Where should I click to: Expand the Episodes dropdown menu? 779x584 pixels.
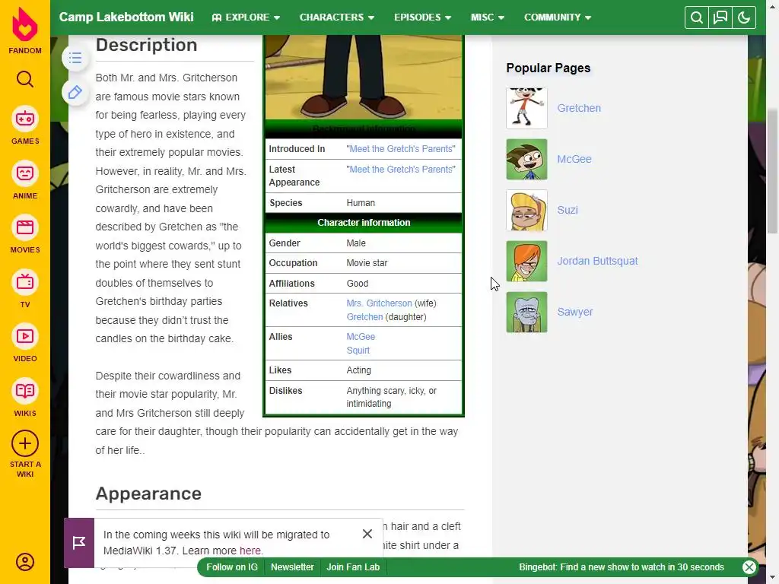[x=423, y=17]
